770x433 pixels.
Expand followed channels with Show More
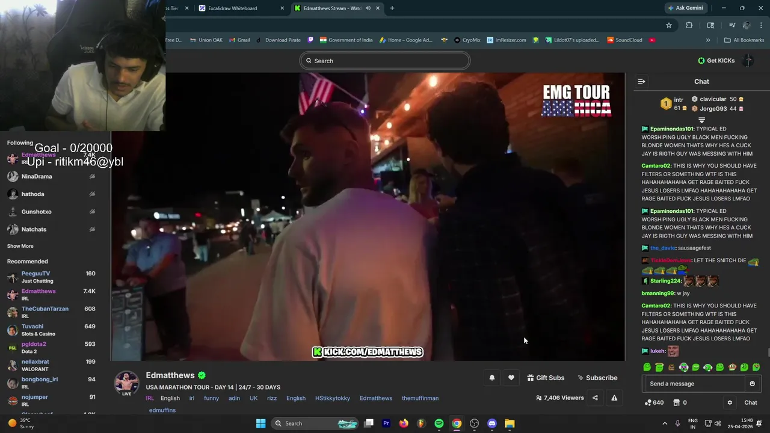click(x=20, y=246)
